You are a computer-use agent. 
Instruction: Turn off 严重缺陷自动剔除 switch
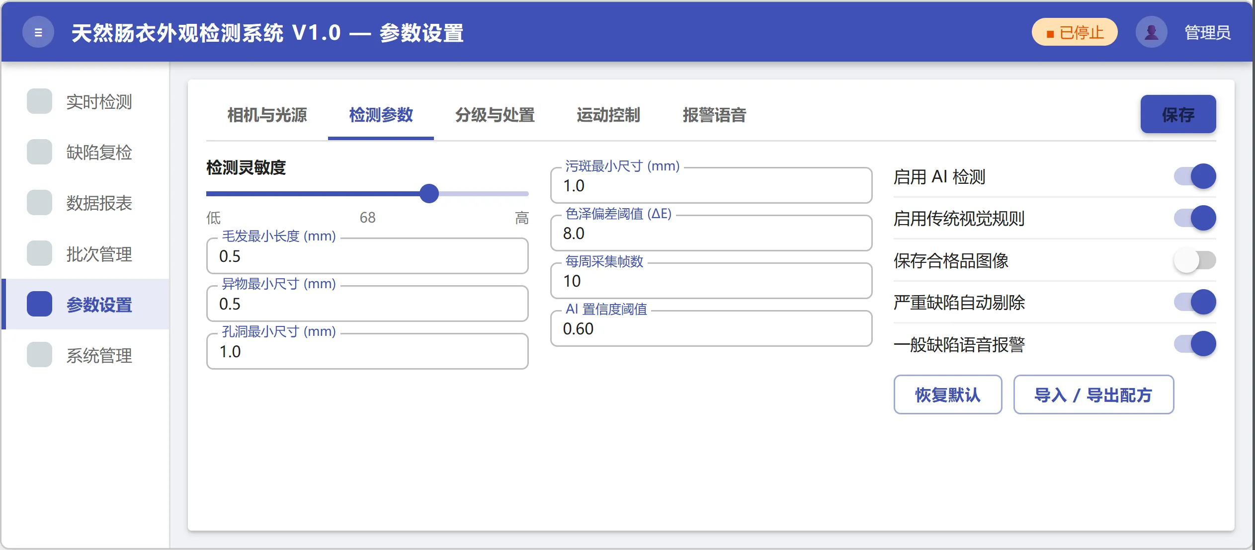(1195, 302)
